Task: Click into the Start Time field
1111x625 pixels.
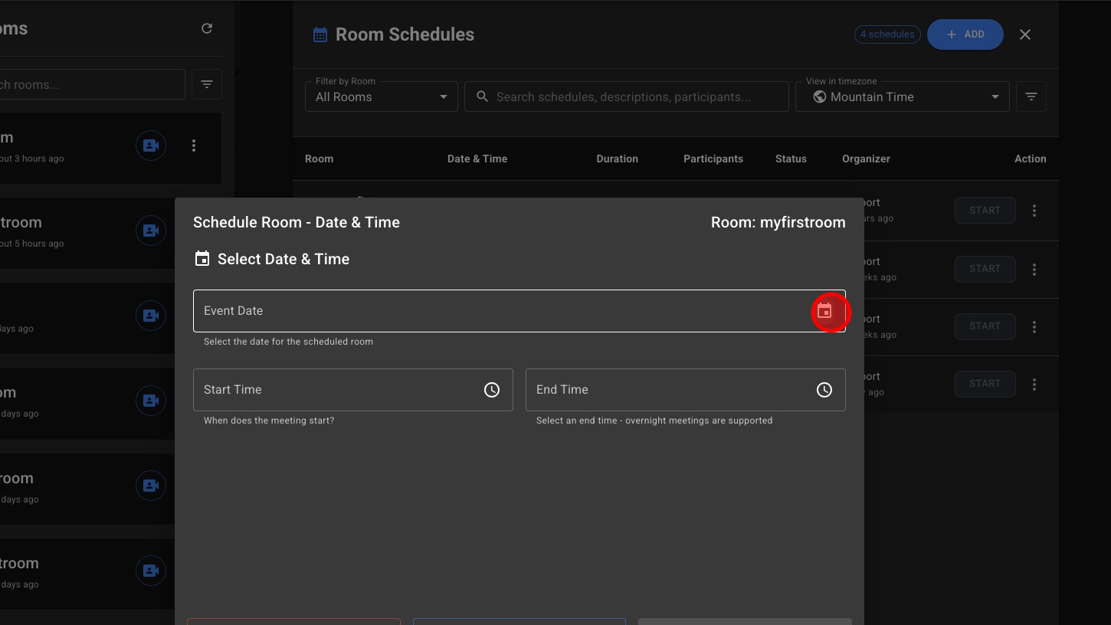Action: click(x=337, y=390)
